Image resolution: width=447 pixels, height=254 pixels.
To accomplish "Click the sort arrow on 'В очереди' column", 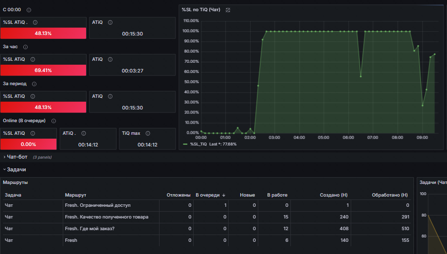I will [x=224, y=195].
